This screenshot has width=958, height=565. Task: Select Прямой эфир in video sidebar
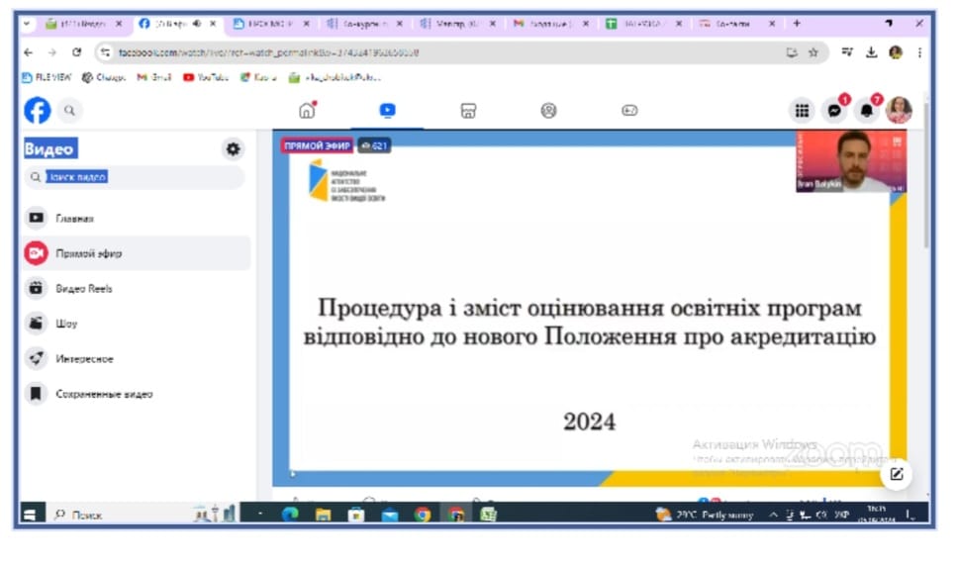(x=89, y=253)
